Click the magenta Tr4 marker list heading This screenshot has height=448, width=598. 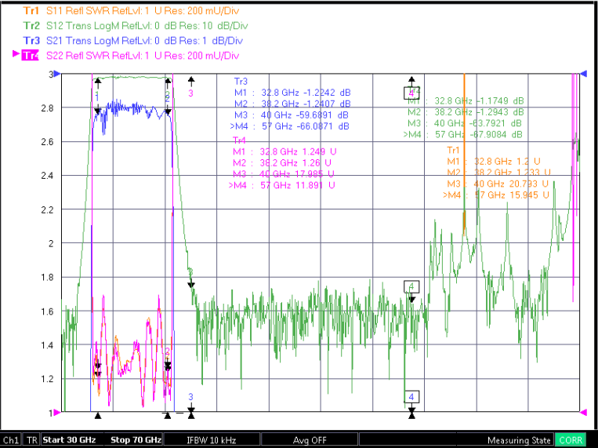(x=240, y=140)
